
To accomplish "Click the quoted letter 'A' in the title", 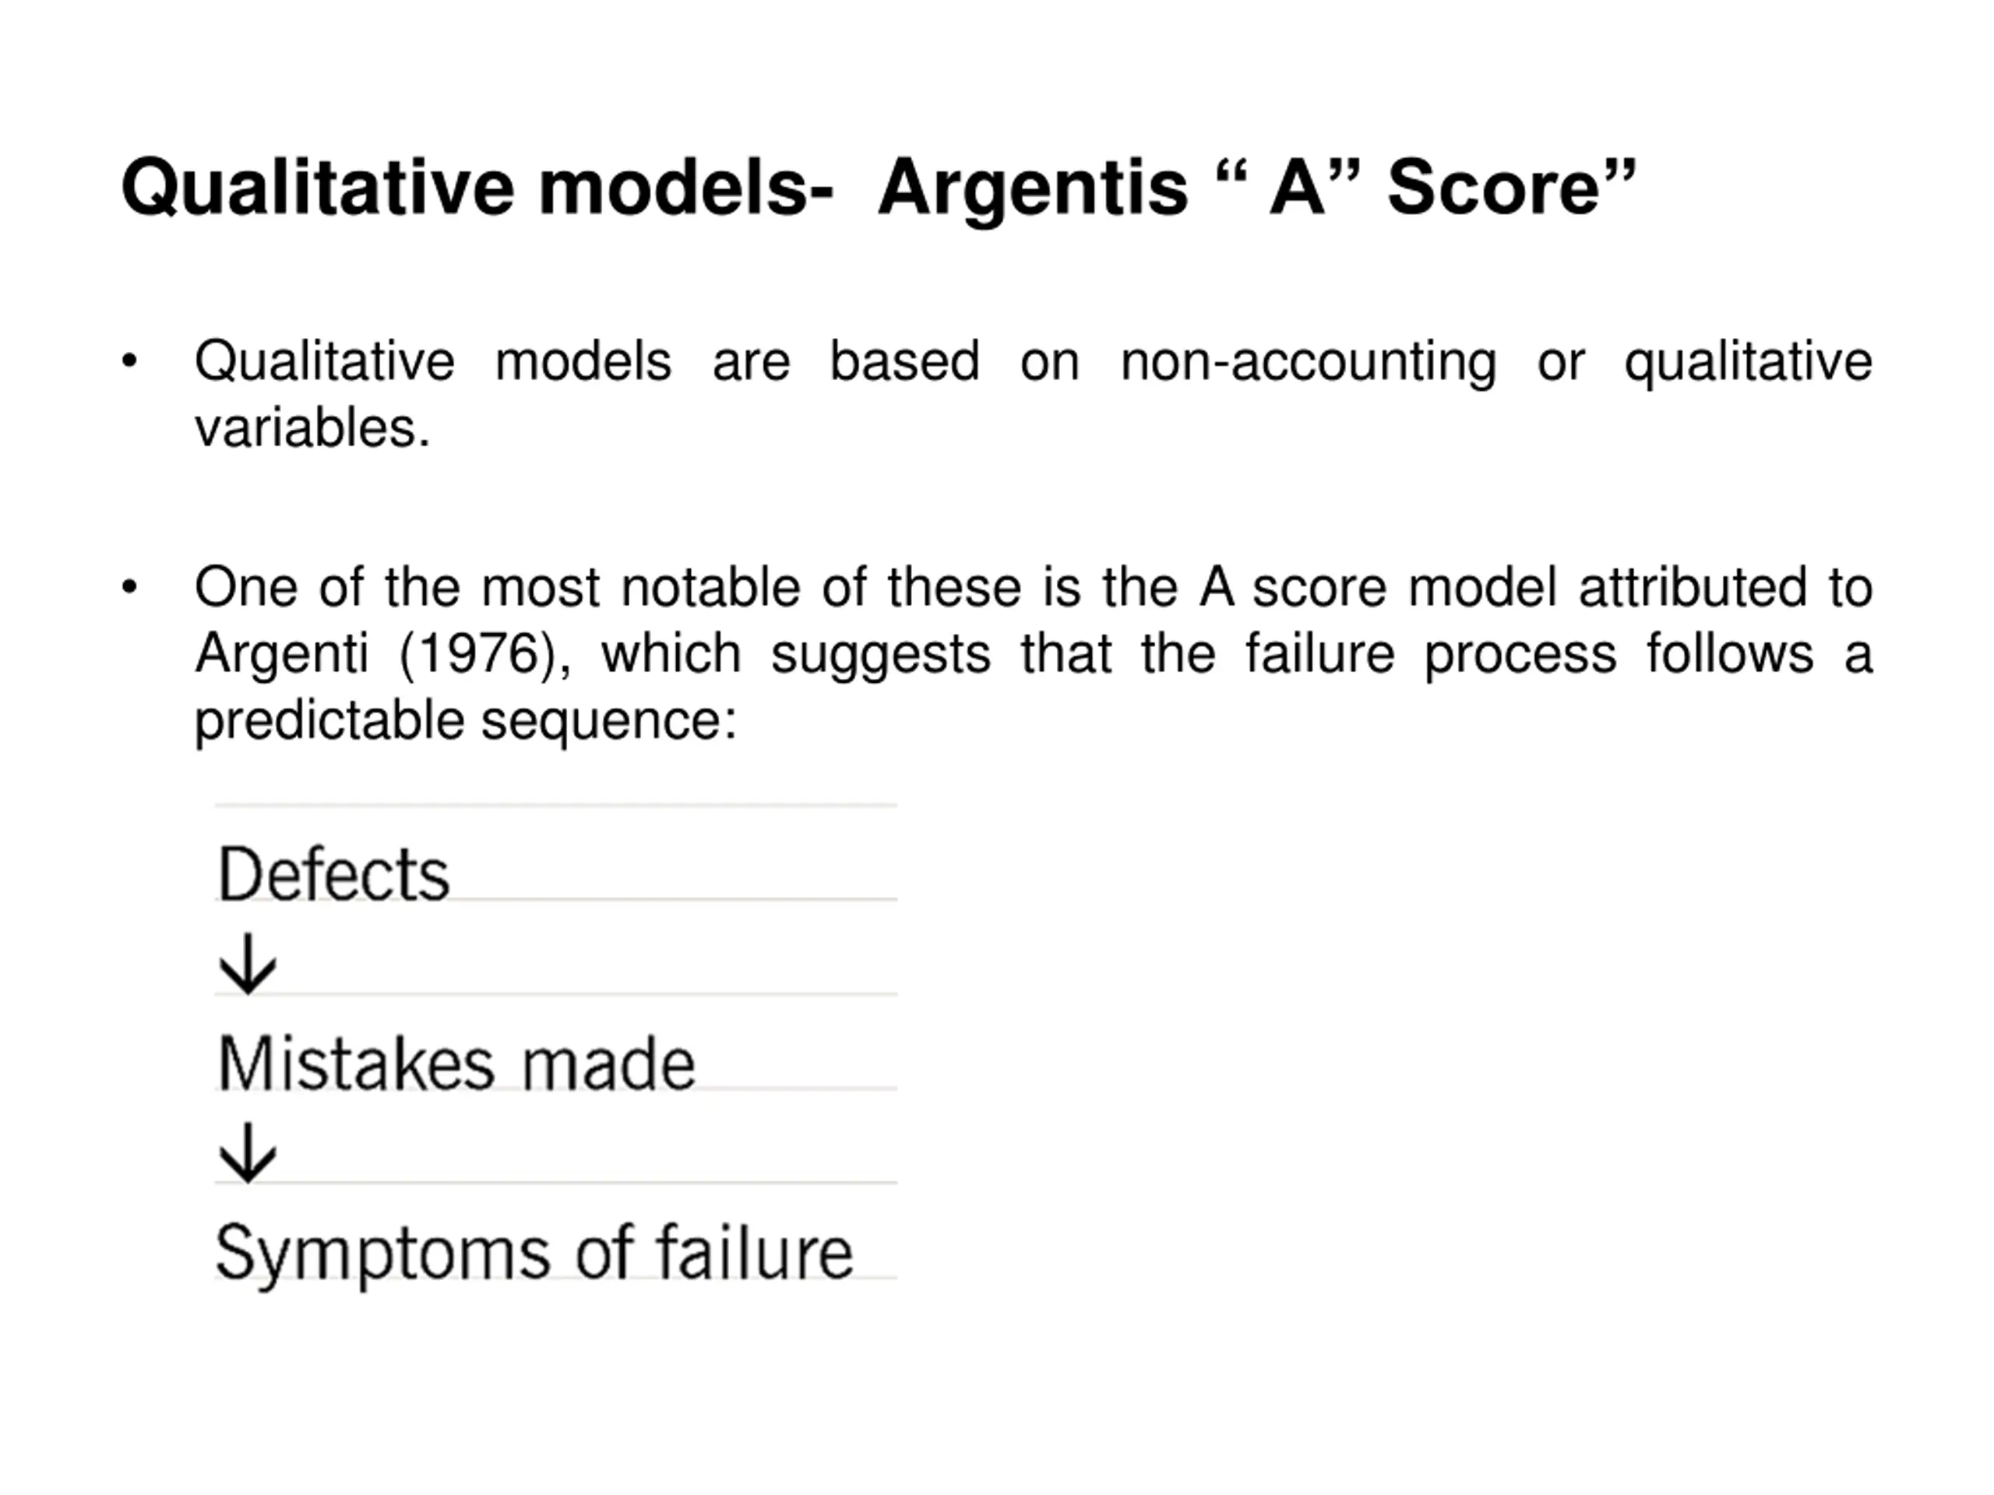I will click(1297, 188).
